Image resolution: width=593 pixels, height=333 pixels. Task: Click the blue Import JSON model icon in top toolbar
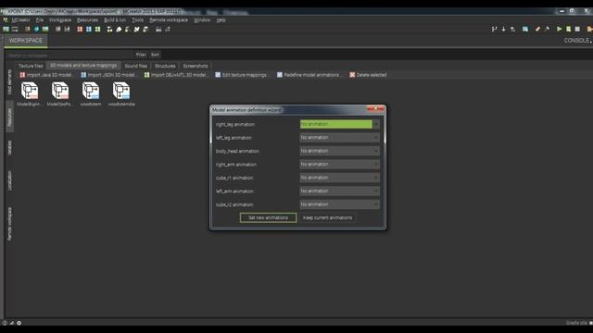pyautogui.click(x=89, y=29)
